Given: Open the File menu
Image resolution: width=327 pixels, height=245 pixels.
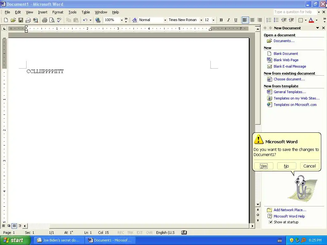Looking at the screenshot, I should click(x=7, y=12).
